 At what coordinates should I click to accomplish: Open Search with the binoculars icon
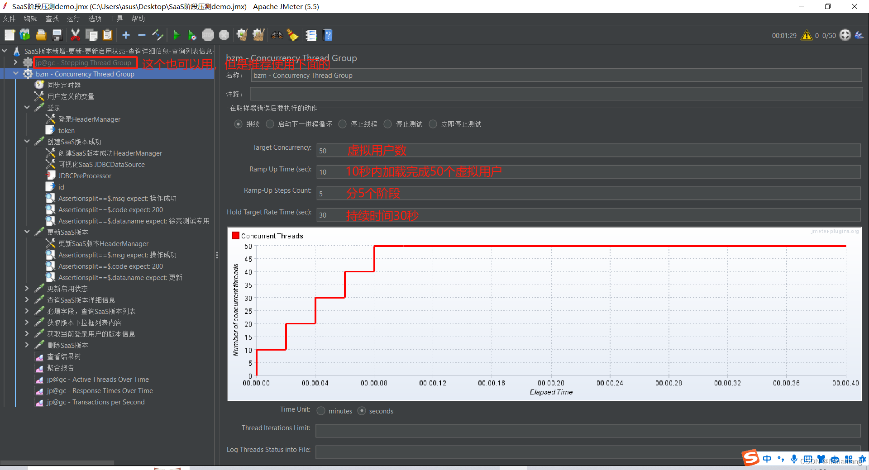pos(277,35)
